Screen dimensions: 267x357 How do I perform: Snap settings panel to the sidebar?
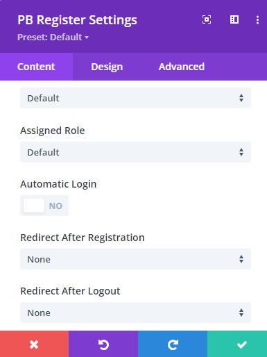(x=234, y=19)
